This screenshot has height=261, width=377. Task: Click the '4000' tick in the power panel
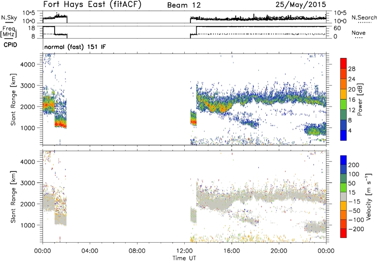(x=28, y=65)
